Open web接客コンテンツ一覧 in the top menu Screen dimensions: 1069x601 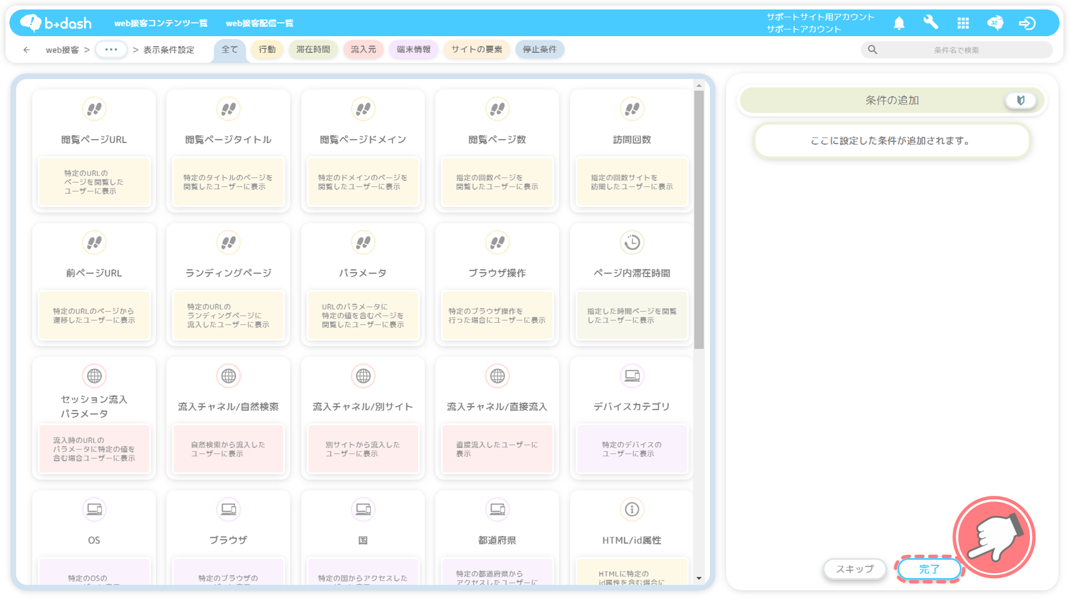click(x=161, y=23)
